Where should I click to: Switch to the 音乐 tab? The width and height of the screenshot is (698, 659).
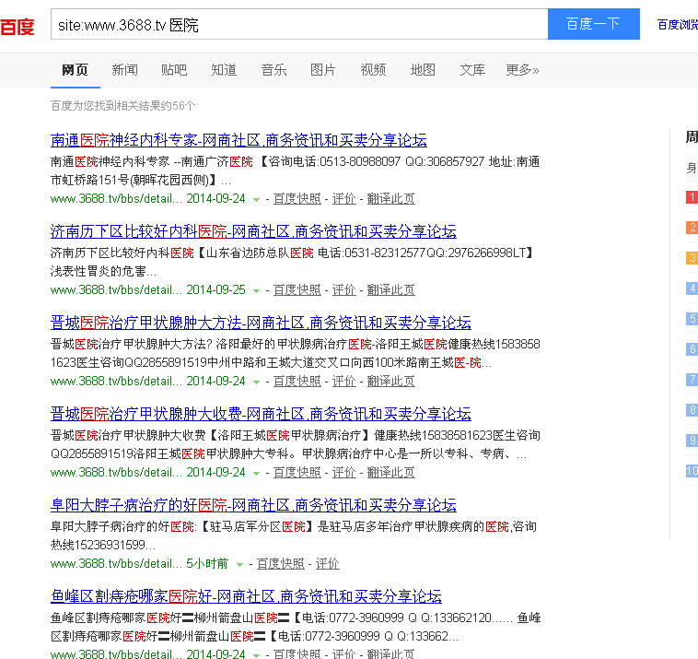(x=273, y=70)
